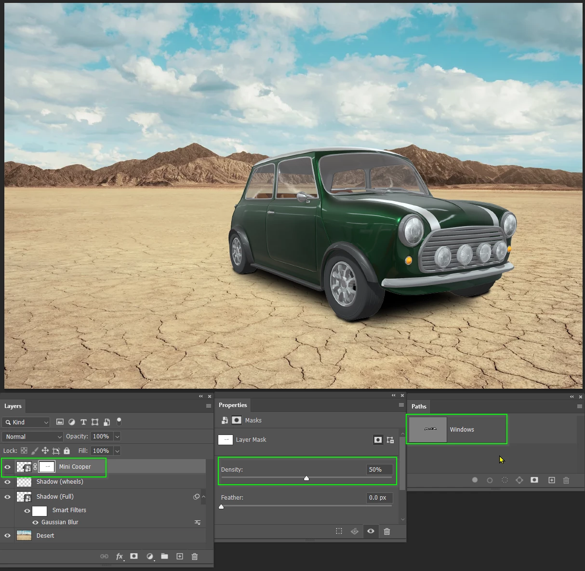This screenshot has width=585, height=571.
Task: Create a new layer group with folder icon
Action: click(x=164, y=557)
